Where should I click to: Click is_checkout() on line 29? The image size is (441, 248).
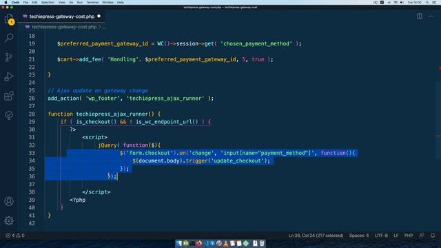click(x=96, y=122)
